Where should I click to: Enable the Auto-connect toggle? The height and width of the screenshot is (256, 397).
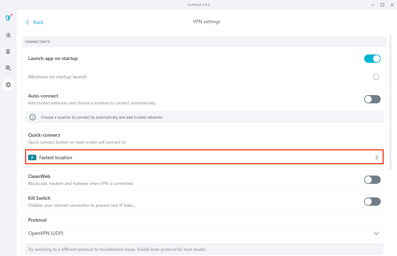[x=372, y=99]
